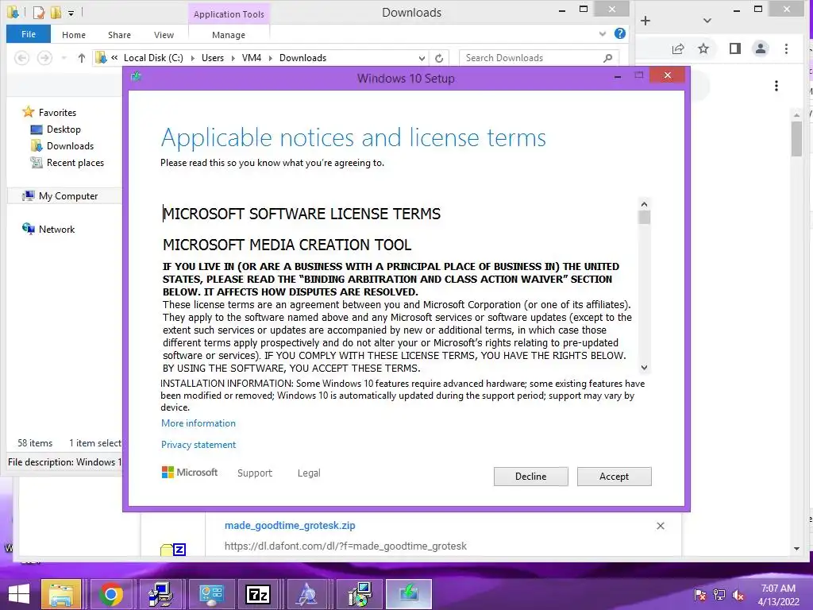Open made_goodtime_grotesk.zip download link
813x610 pixels.
coord(290,526)
